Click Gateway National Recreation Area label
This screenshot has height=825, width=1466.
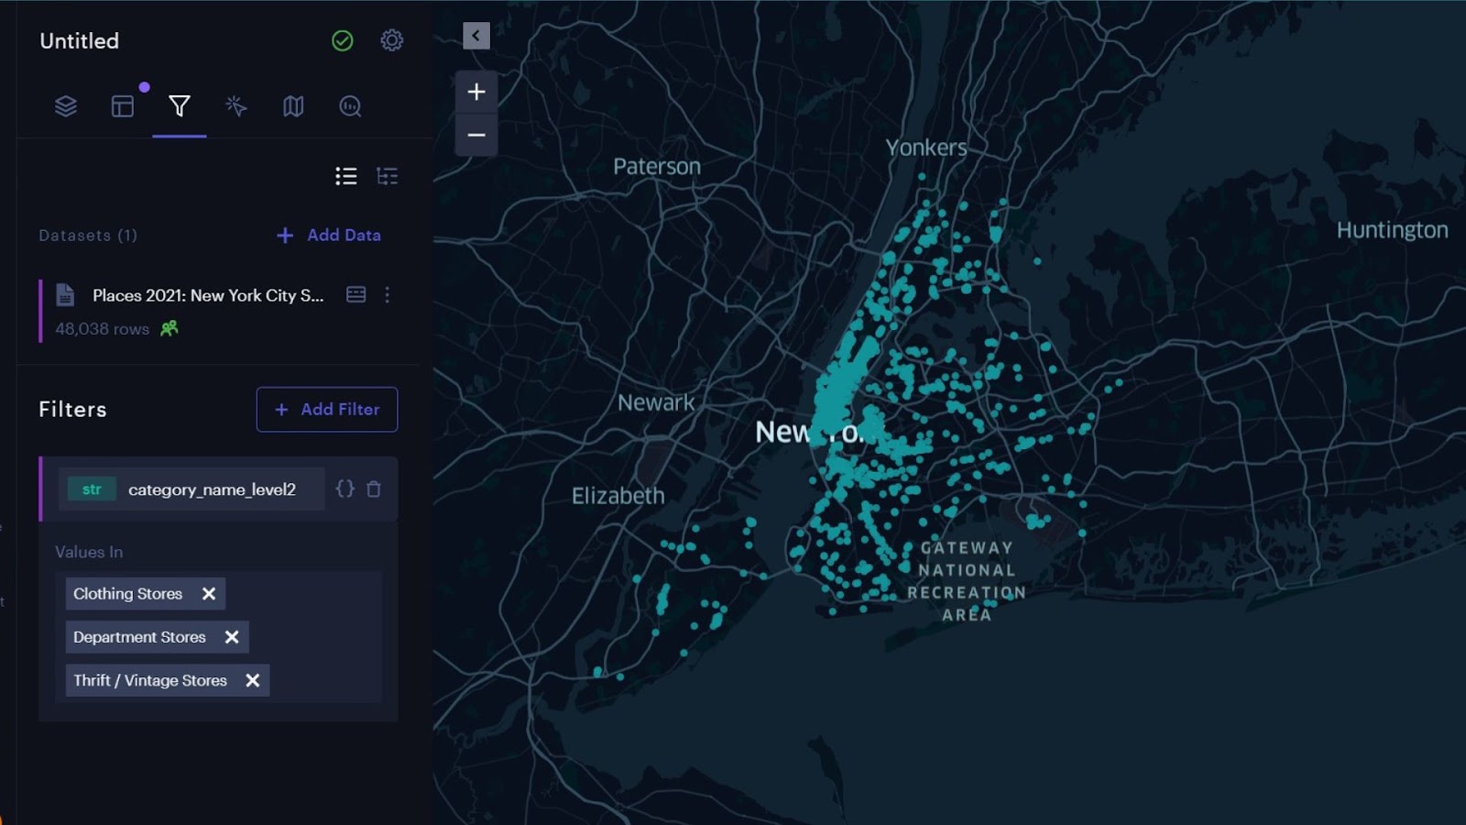[967, 581]
